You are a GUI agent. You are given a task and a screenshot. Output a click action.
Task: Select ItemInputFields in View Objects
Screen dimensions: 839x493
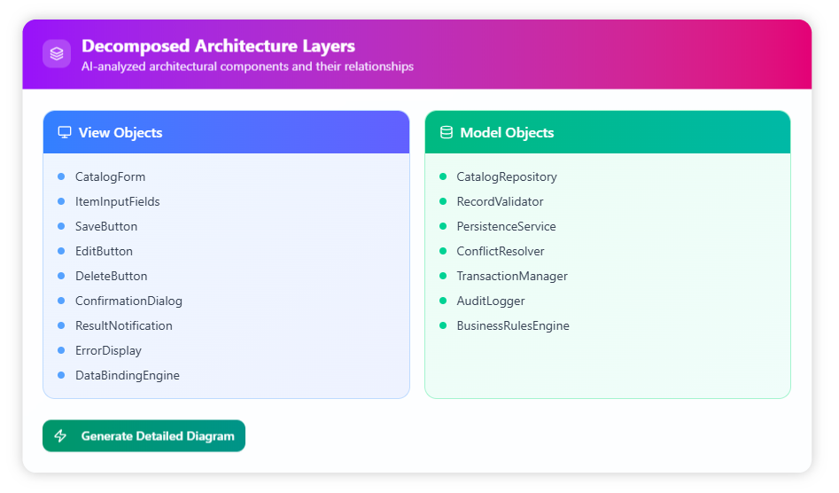pos(117,202)
